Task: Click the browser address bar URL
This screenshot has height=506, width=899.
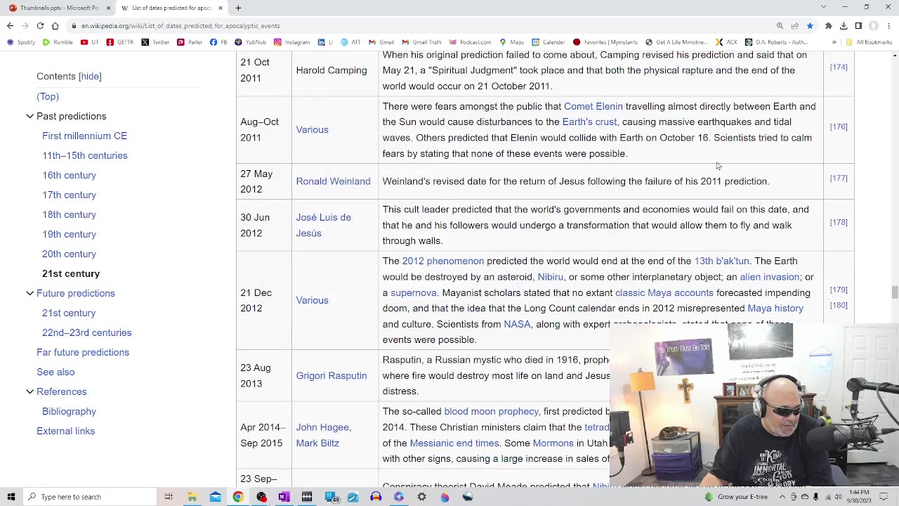Action: coord(181,26)
